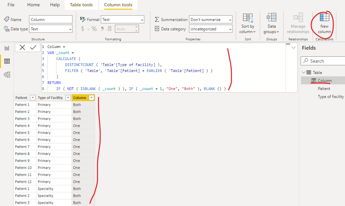Open the File menu
The height and width of the screenshot is (206, 345).
(x=11, y=5)
